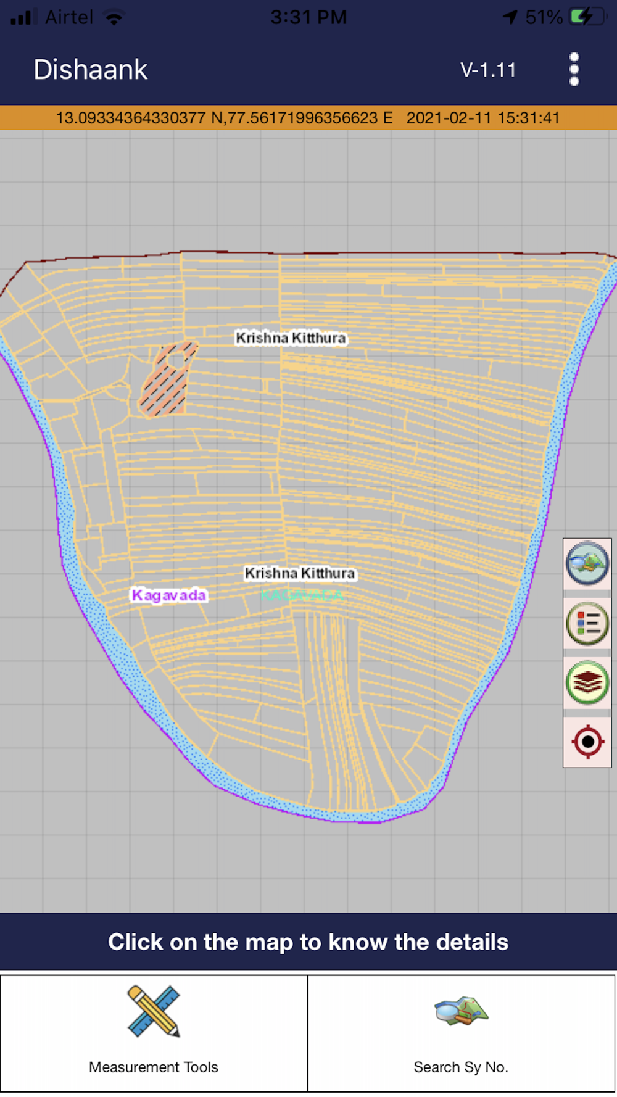Open the map layers stack icon

click(x=587, y=682)
